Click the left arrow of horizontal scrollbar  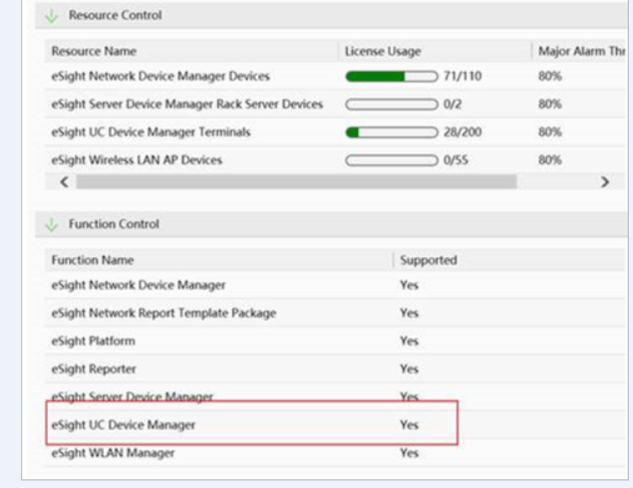coord(64,182)
